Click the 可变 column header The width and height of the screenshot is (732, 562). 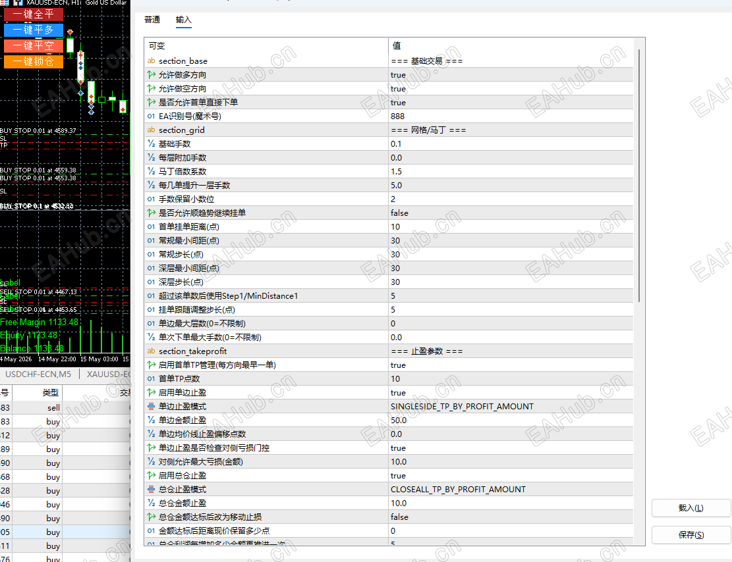click(x=157, y=45)
